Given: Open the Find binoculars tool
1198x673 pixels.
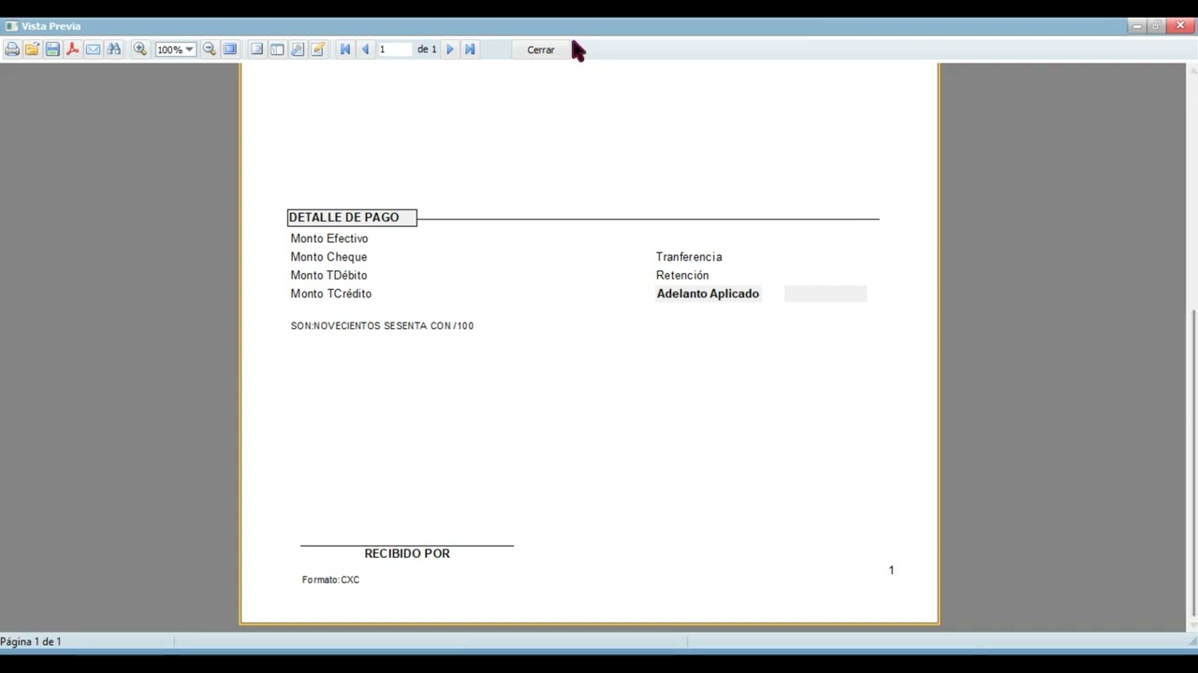Looking at the screenshot, I should (114, 50).
